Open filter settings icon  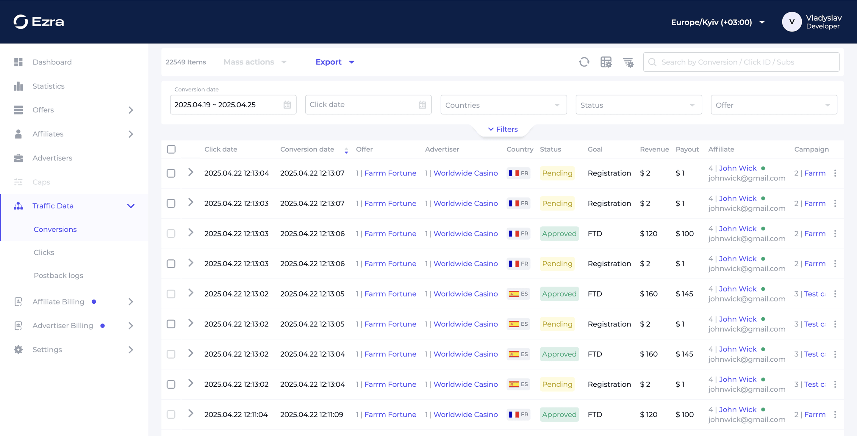pos(628,62)
